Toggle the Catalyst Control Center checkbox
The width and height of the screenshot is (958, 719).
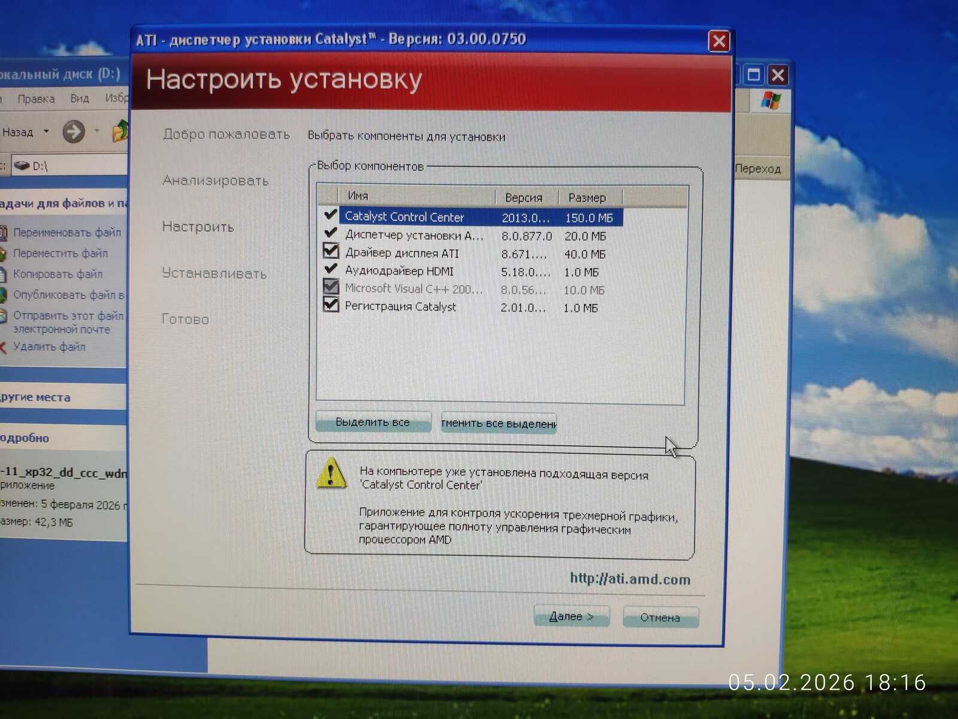(x=330, y=214)
